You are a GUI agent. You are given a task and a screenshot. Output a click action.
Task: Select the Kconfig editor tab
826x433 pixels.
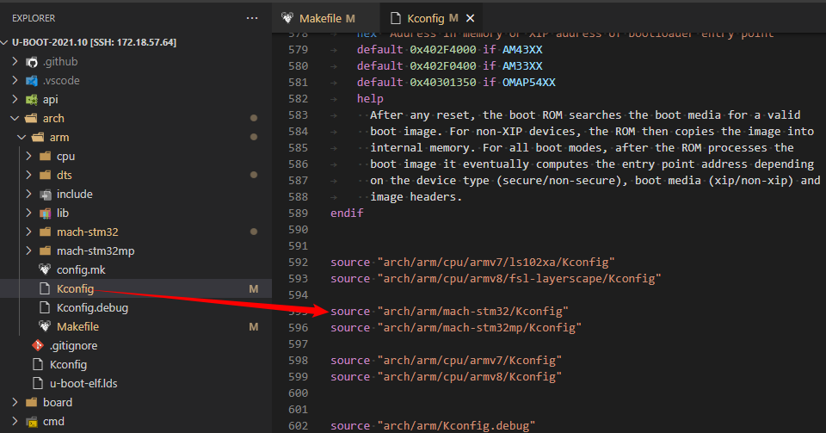(x=431, y=18)
